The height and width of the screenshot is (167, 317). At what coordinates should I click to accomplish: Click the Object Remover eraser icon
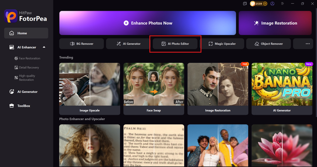[257, 43]
